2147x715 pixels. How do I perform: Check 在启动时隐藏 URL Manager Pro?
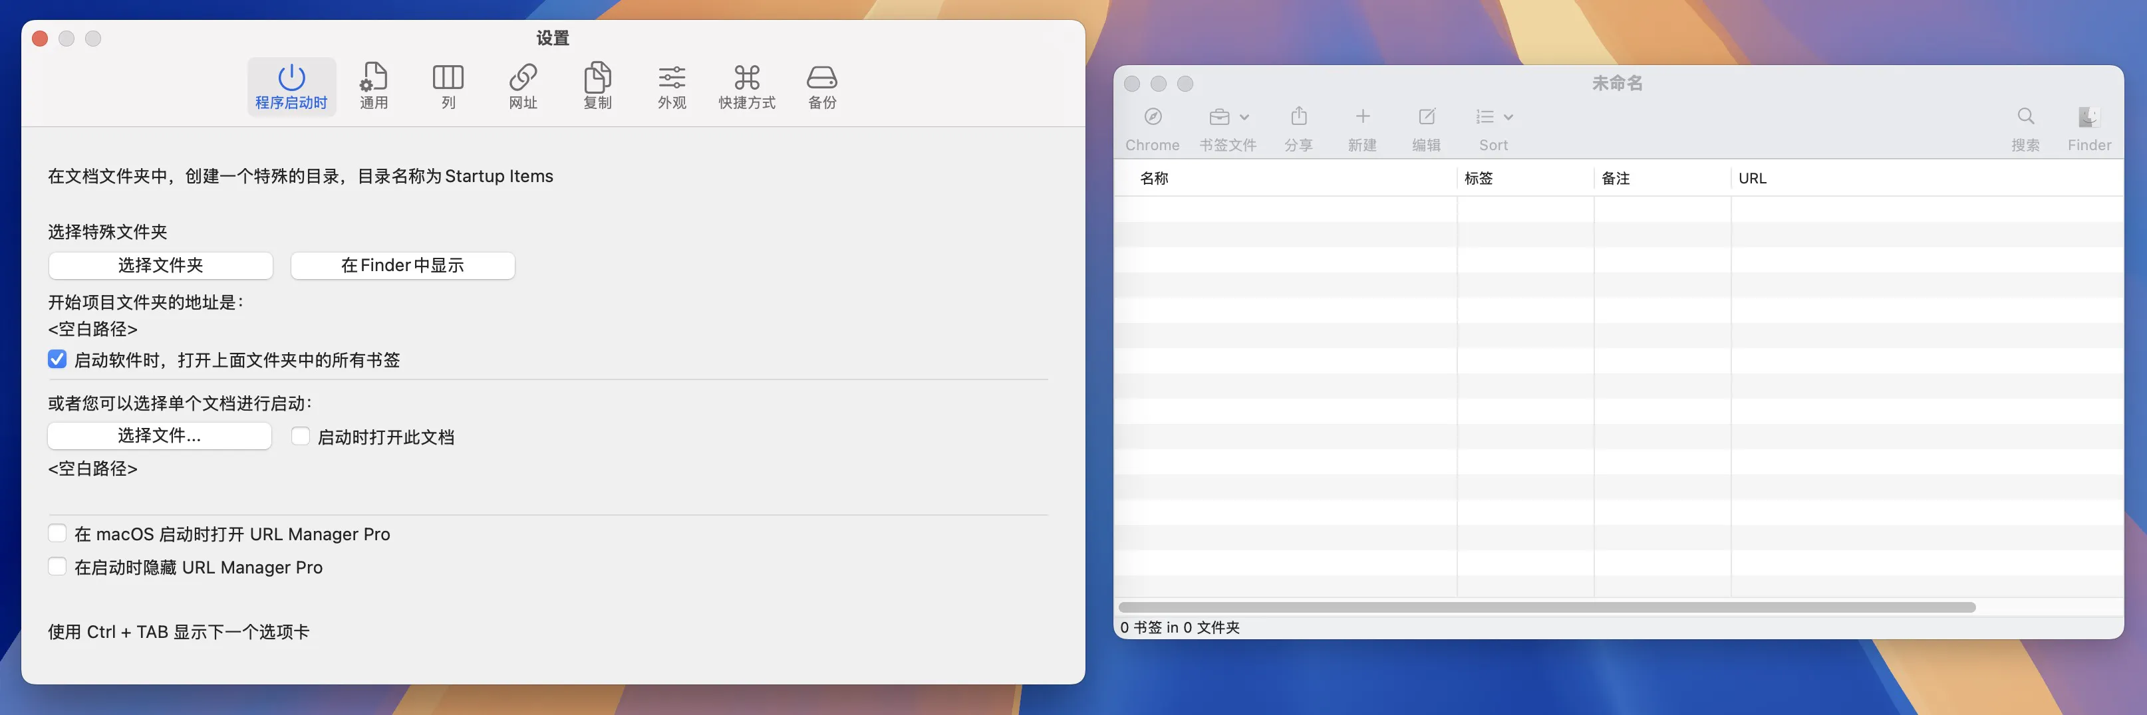click(x=57, y=567)
